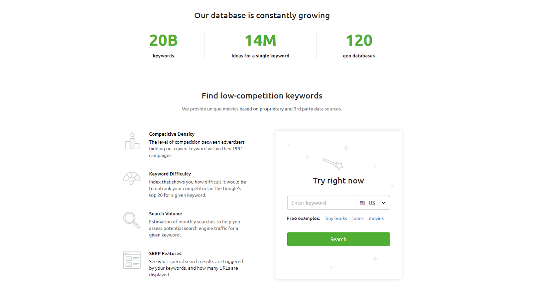Viewport: 533px width, 285px height.
Task: Click the Search Volume magnifier icon
Action: click(132, 220)
